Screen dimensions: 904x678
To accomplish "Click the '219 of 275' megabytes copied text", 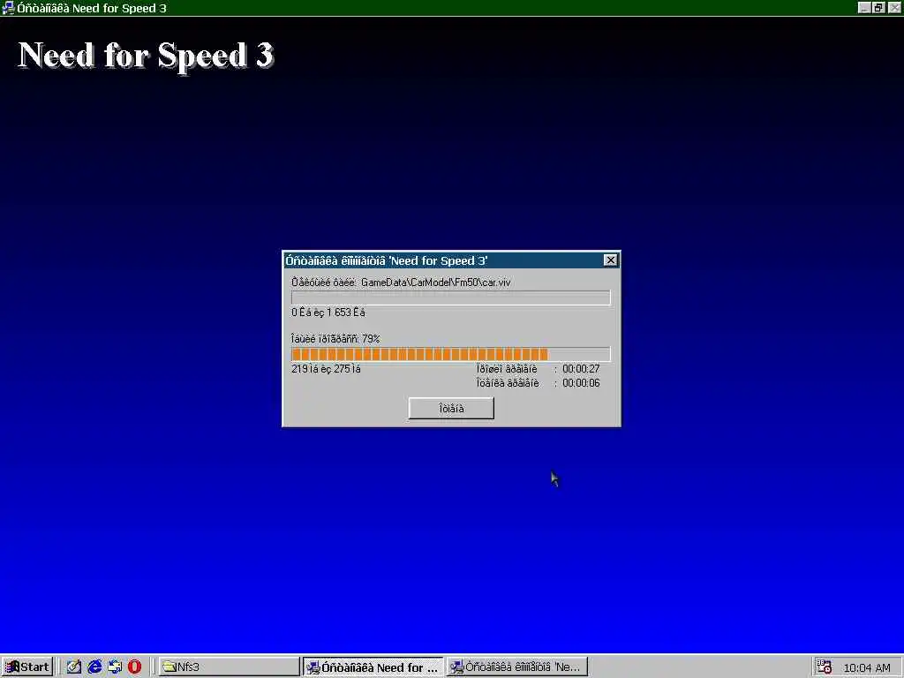I will pyautogui.click(x=327, y=369).
